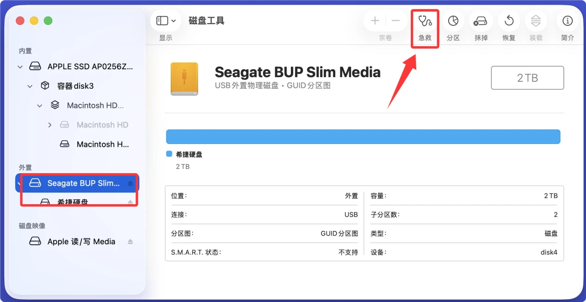The width and height of the screenshot is (586, 302).
Task: Click the green zoom window button
Action: click(48, 21)
